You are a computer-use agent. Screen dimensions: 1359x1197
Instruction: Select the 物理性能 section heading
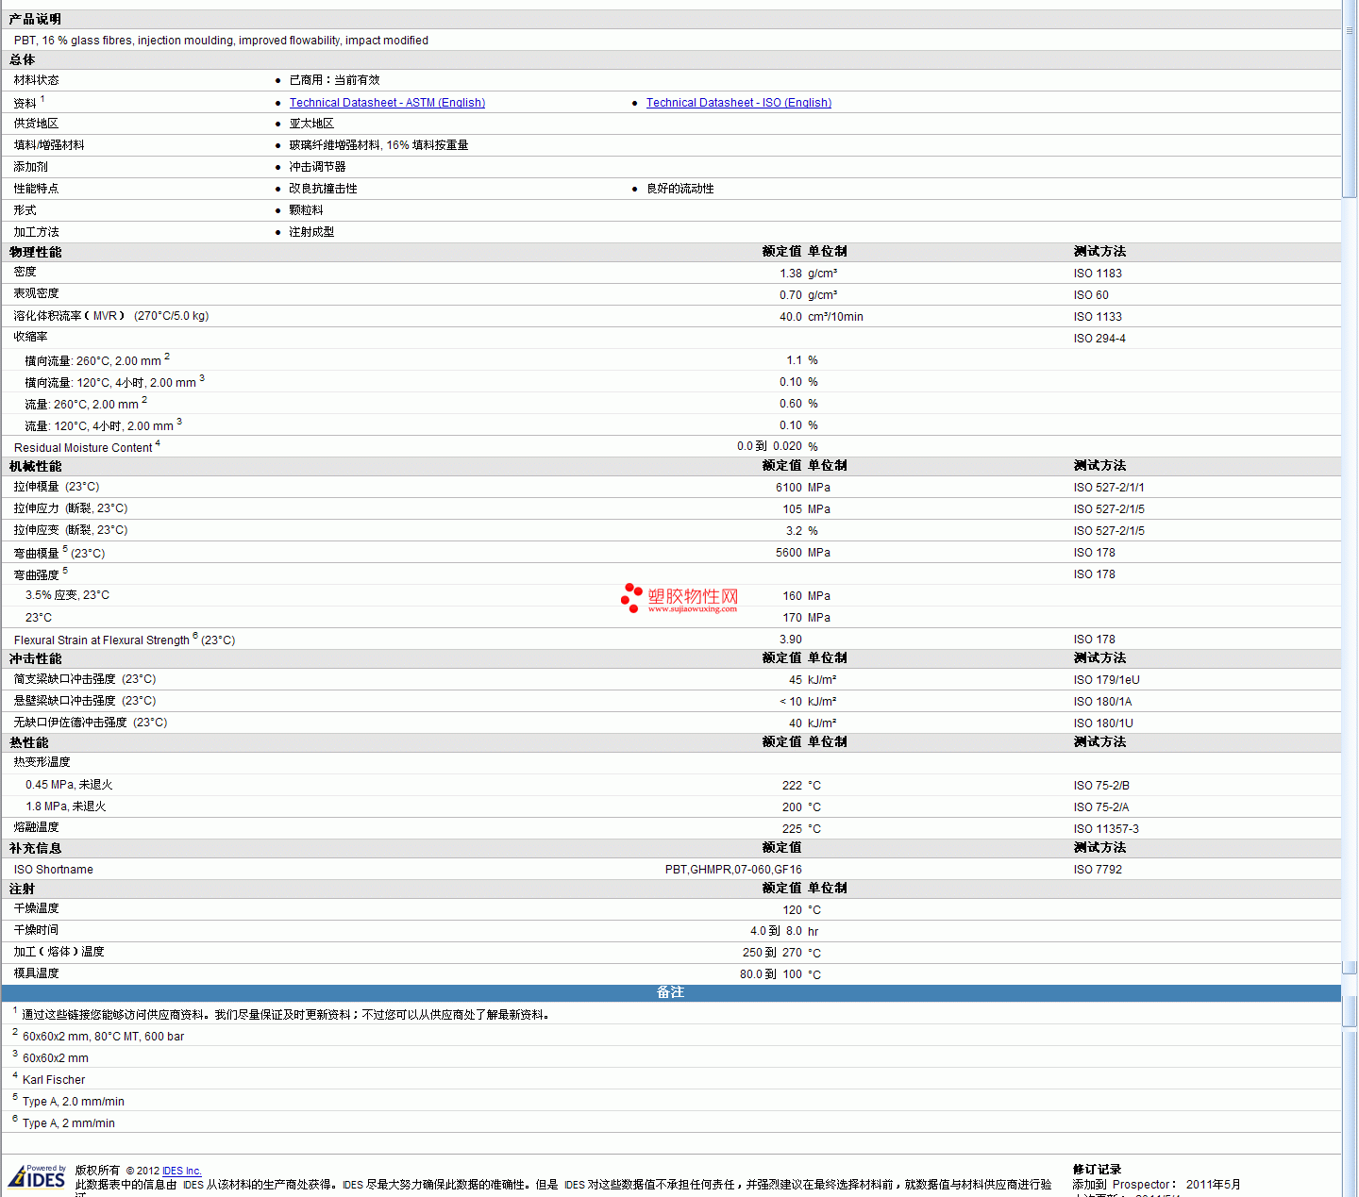(36, 252)
